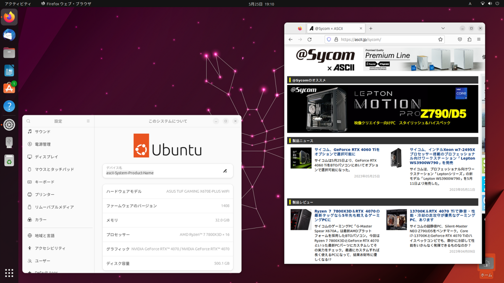Open the Firefox ウェブ・ブラウザ app menu
Viewport: 504px width, 283px height.
click(66, 4)
